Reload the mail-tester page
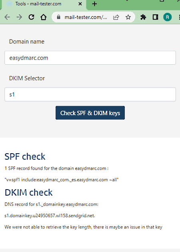 pyautogui.click(x=31, y=17)
